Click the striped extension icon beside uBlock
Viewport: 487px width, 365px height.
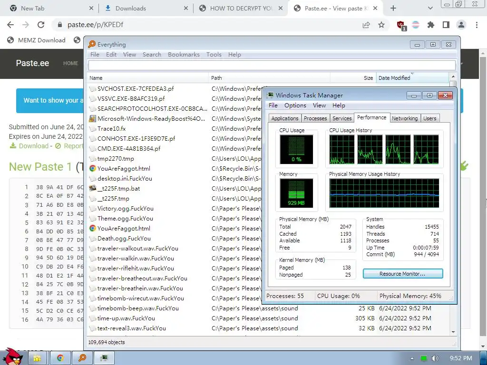[x=416, y=25]
